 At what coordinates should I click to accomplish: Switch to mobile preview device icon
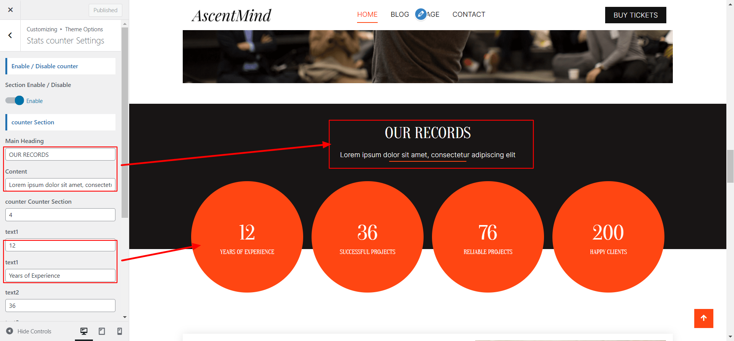(119, 331)
